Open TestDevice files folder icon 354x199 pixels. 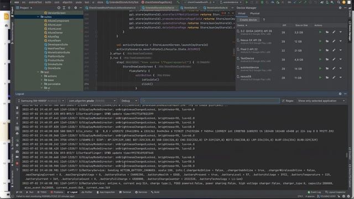327,59
